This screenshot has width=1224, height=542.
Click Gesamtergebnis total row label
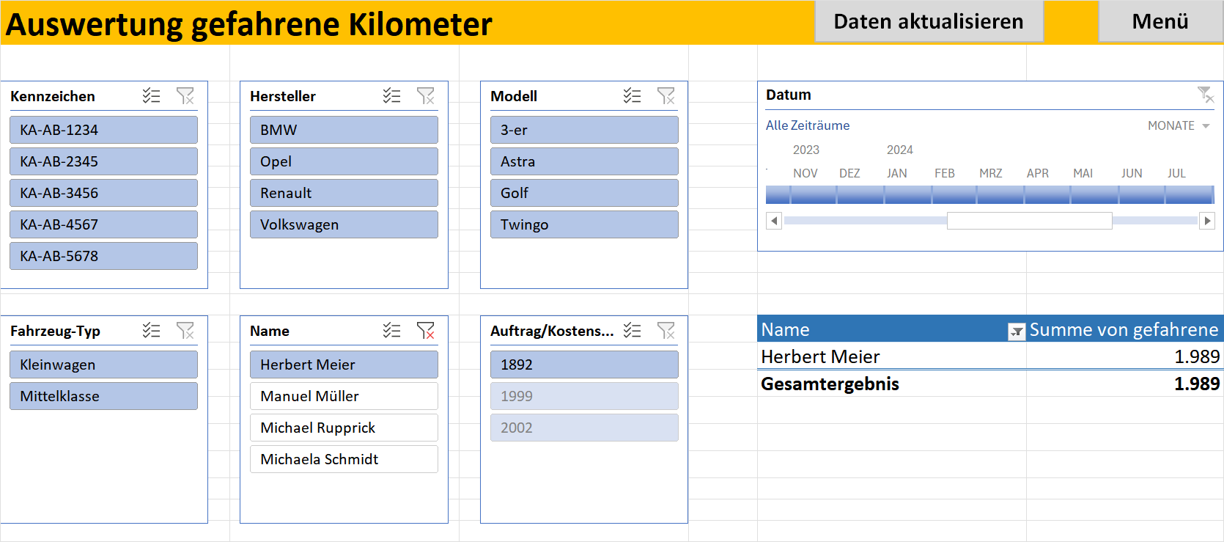(x=830, y=384)
